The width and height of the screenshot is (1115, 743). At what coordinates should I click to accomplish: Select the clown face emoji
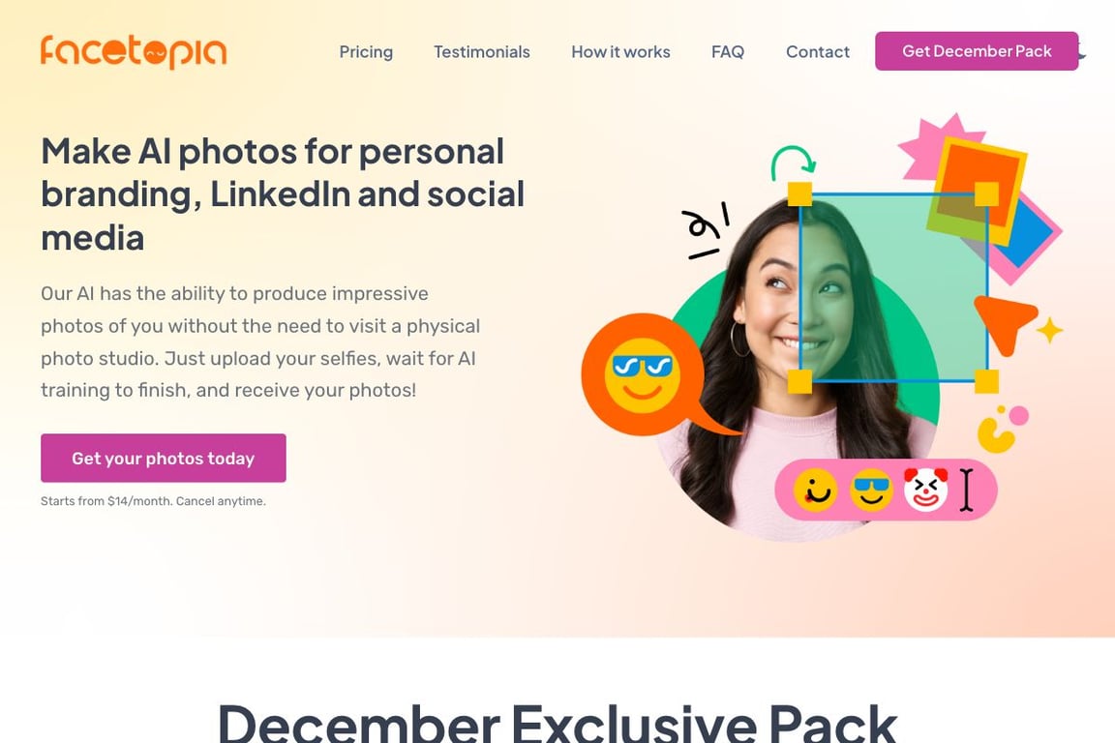925,490
